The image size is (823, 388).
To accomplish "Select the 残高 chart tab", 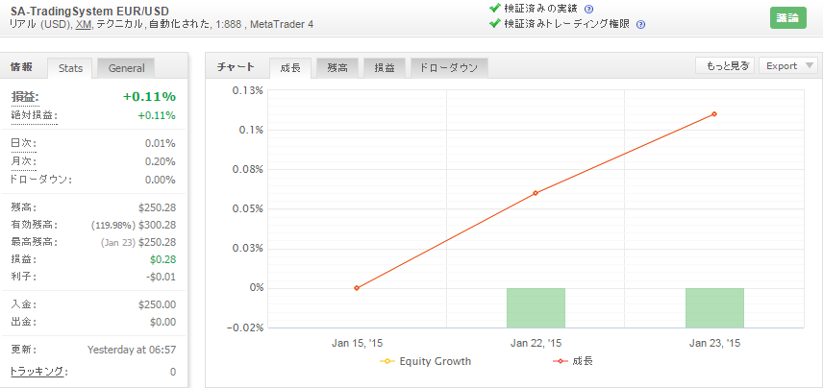I will click(x=337, y=67).
